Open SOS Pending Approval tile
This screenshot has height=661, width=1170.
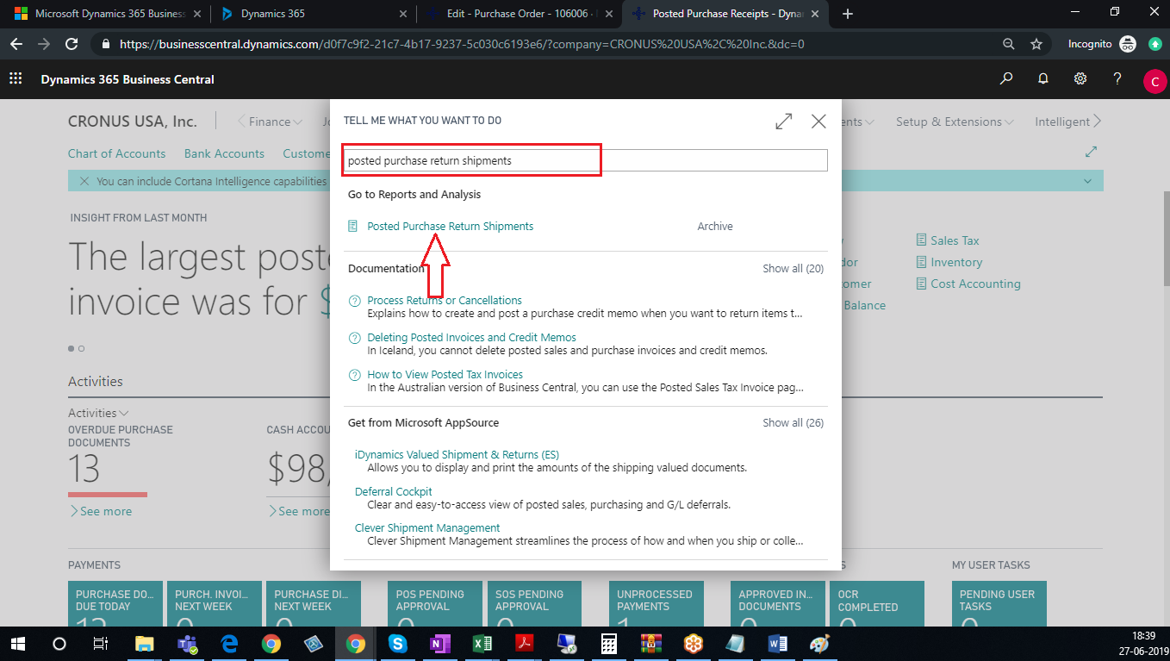[x=534, y=603]
